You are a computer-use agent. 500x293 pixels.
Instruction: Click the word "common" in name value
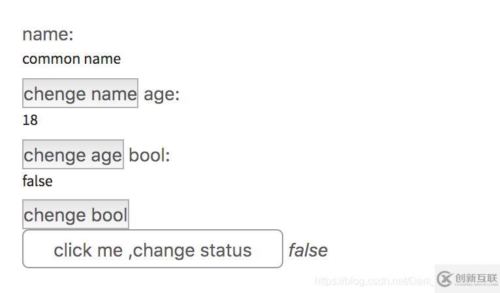[x=51, y=59]
